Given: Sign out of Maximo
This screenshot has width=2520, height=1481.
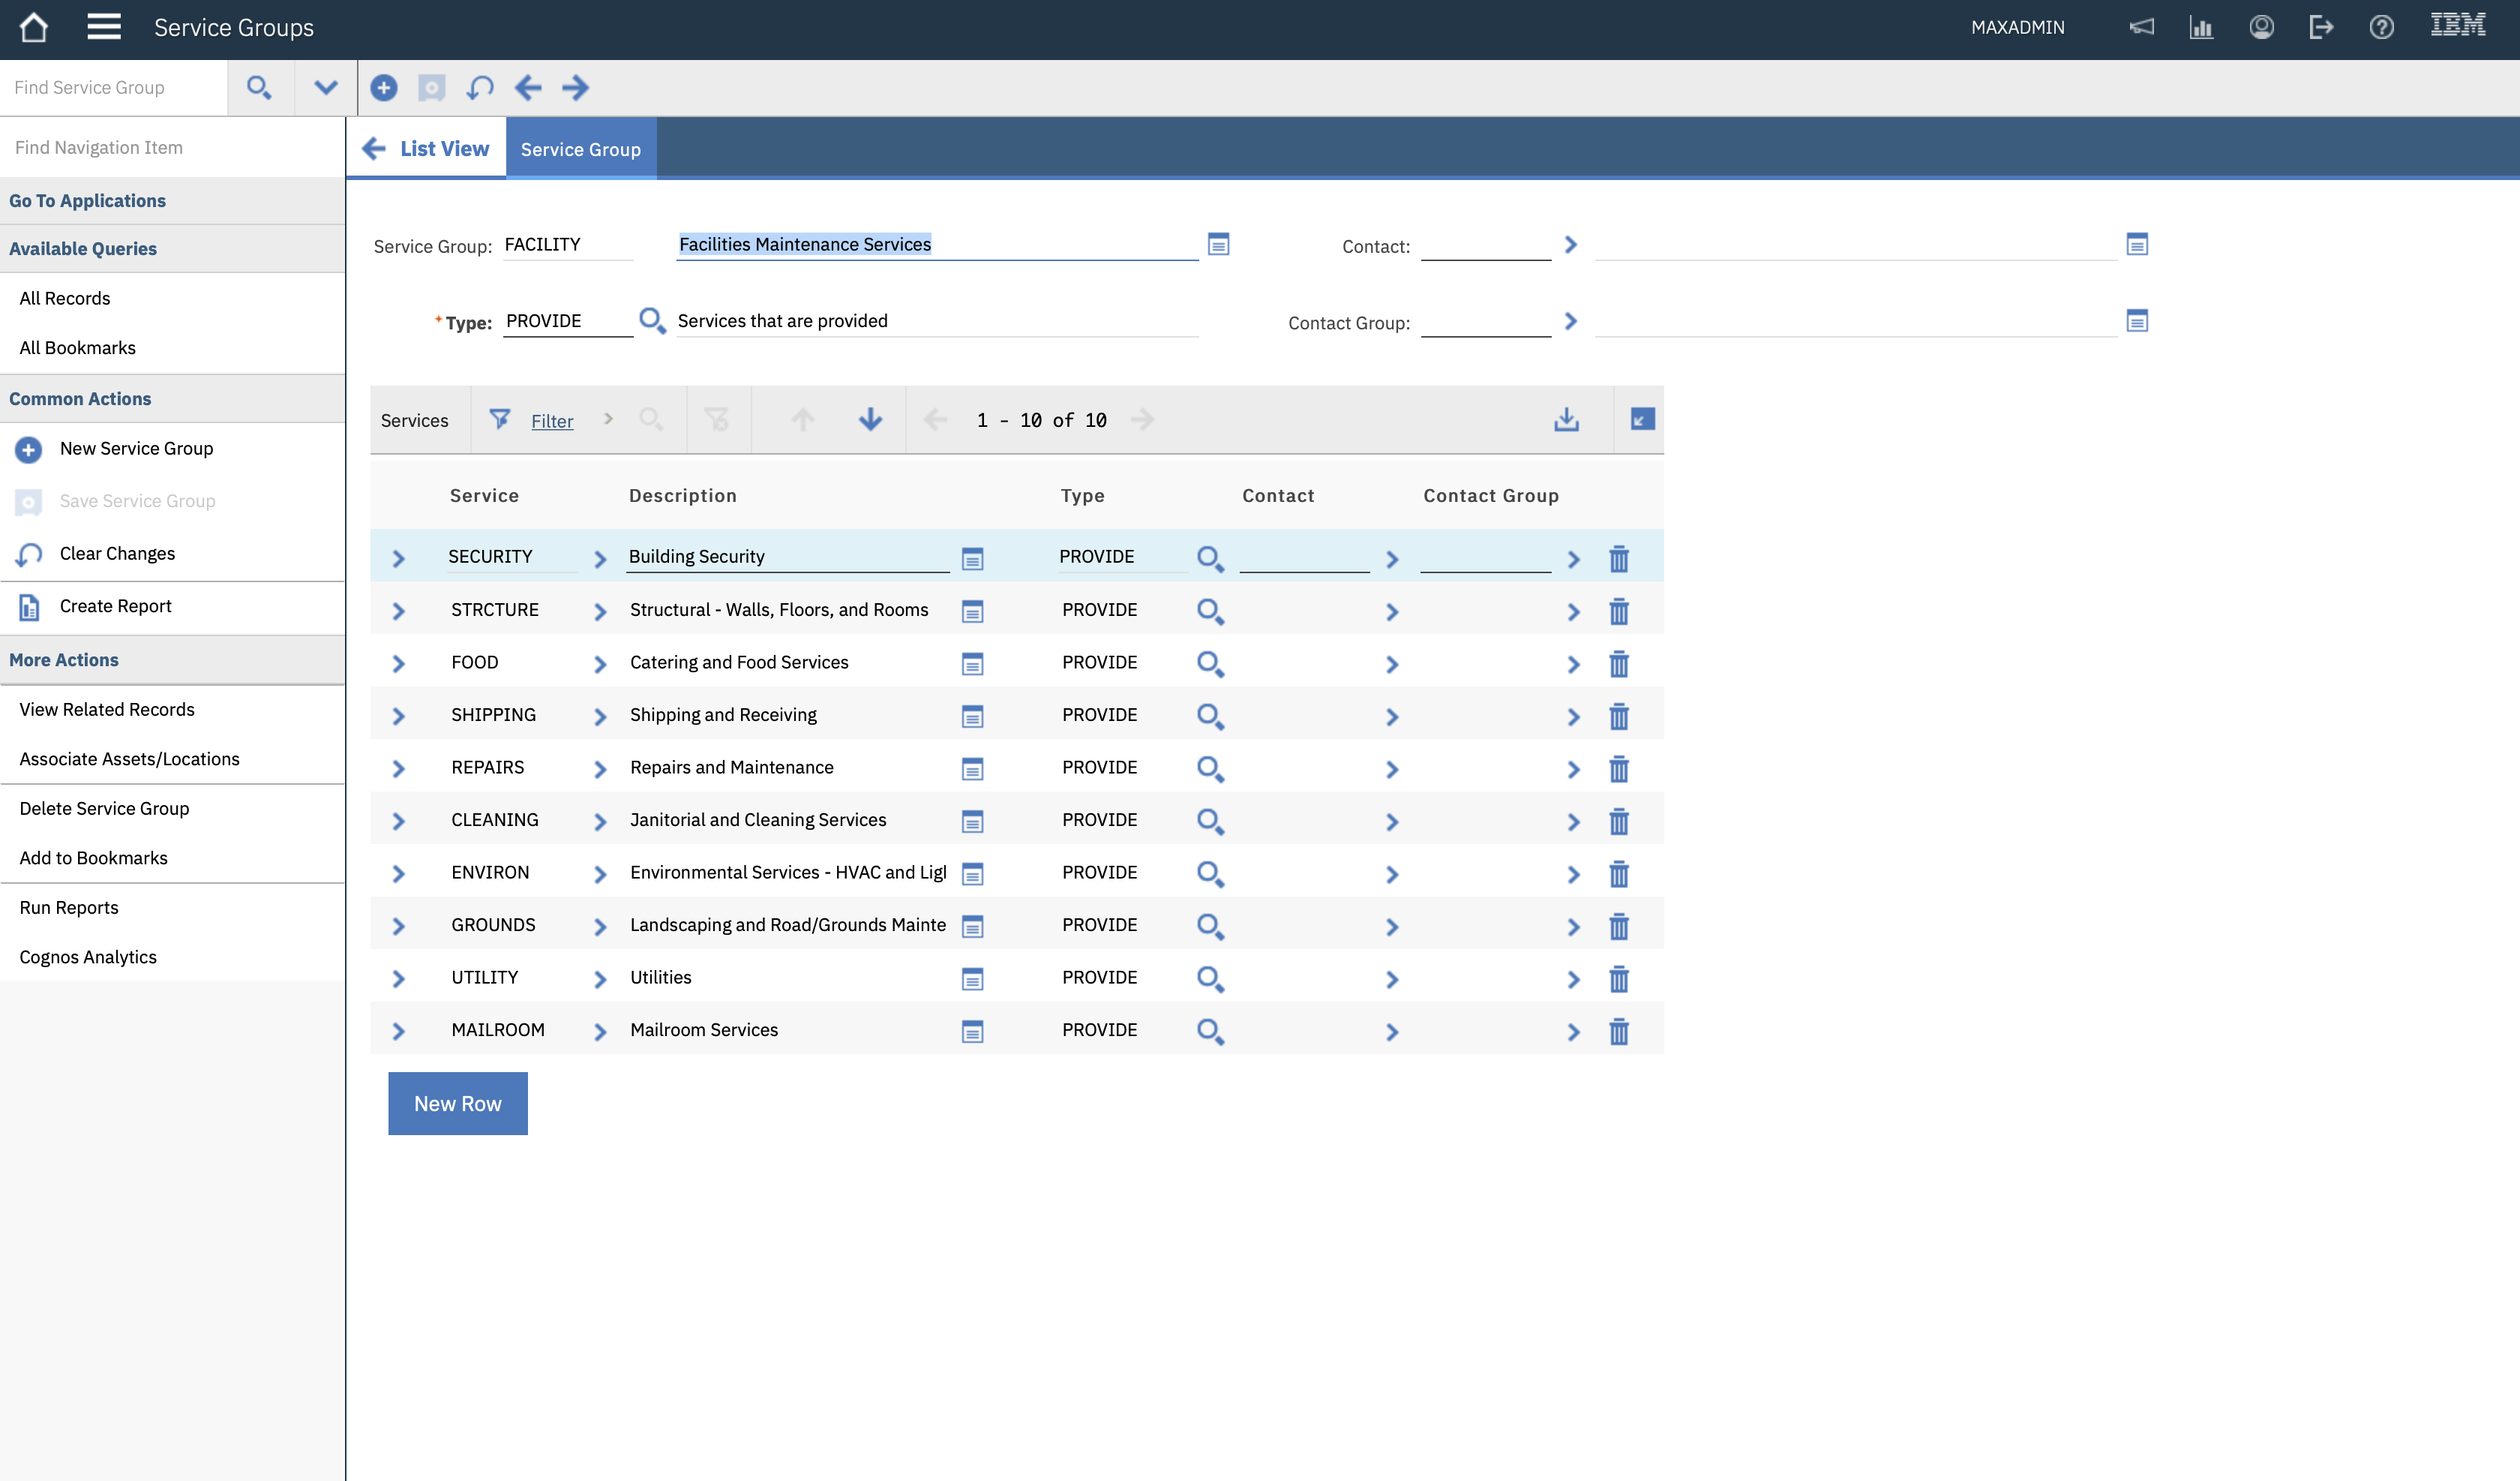Looking at the screenshot, I should pyautogui.click(x=2322, y=27).
